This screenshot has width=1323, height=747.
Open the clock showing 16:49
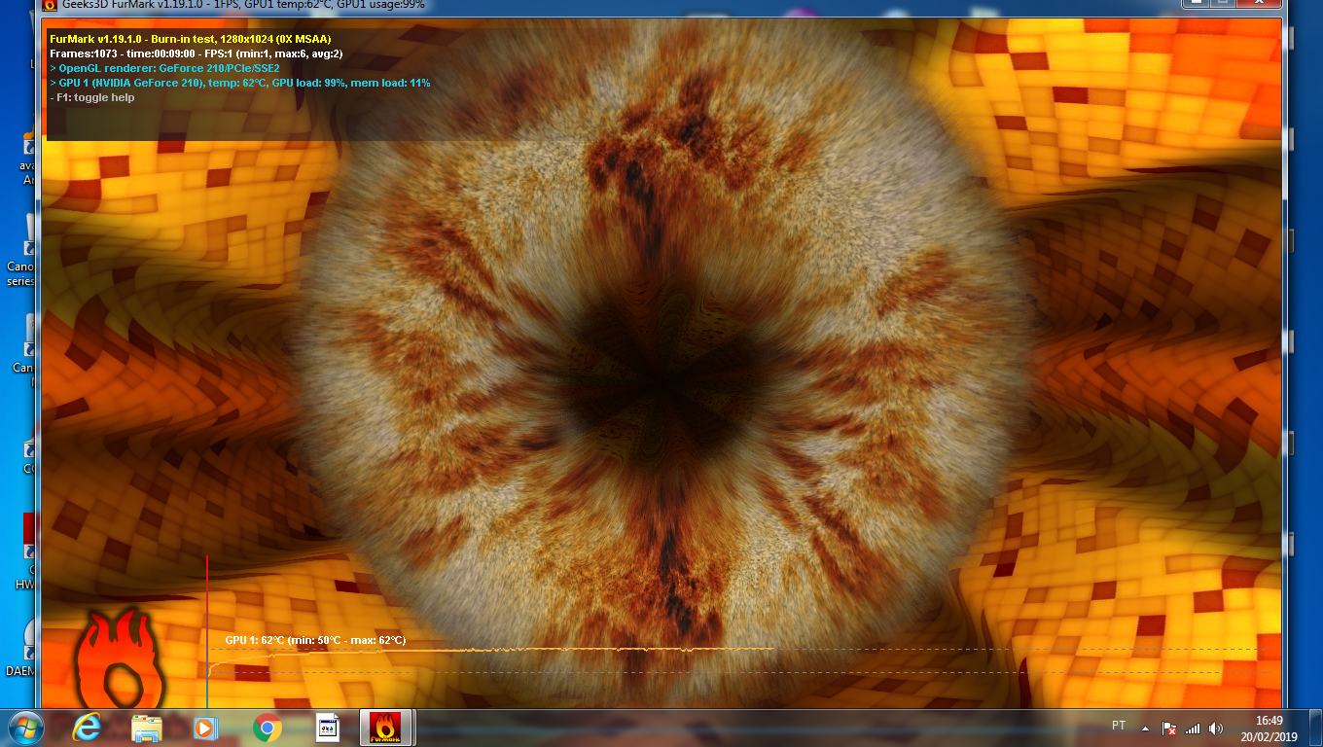click(x=1269, y=728)
